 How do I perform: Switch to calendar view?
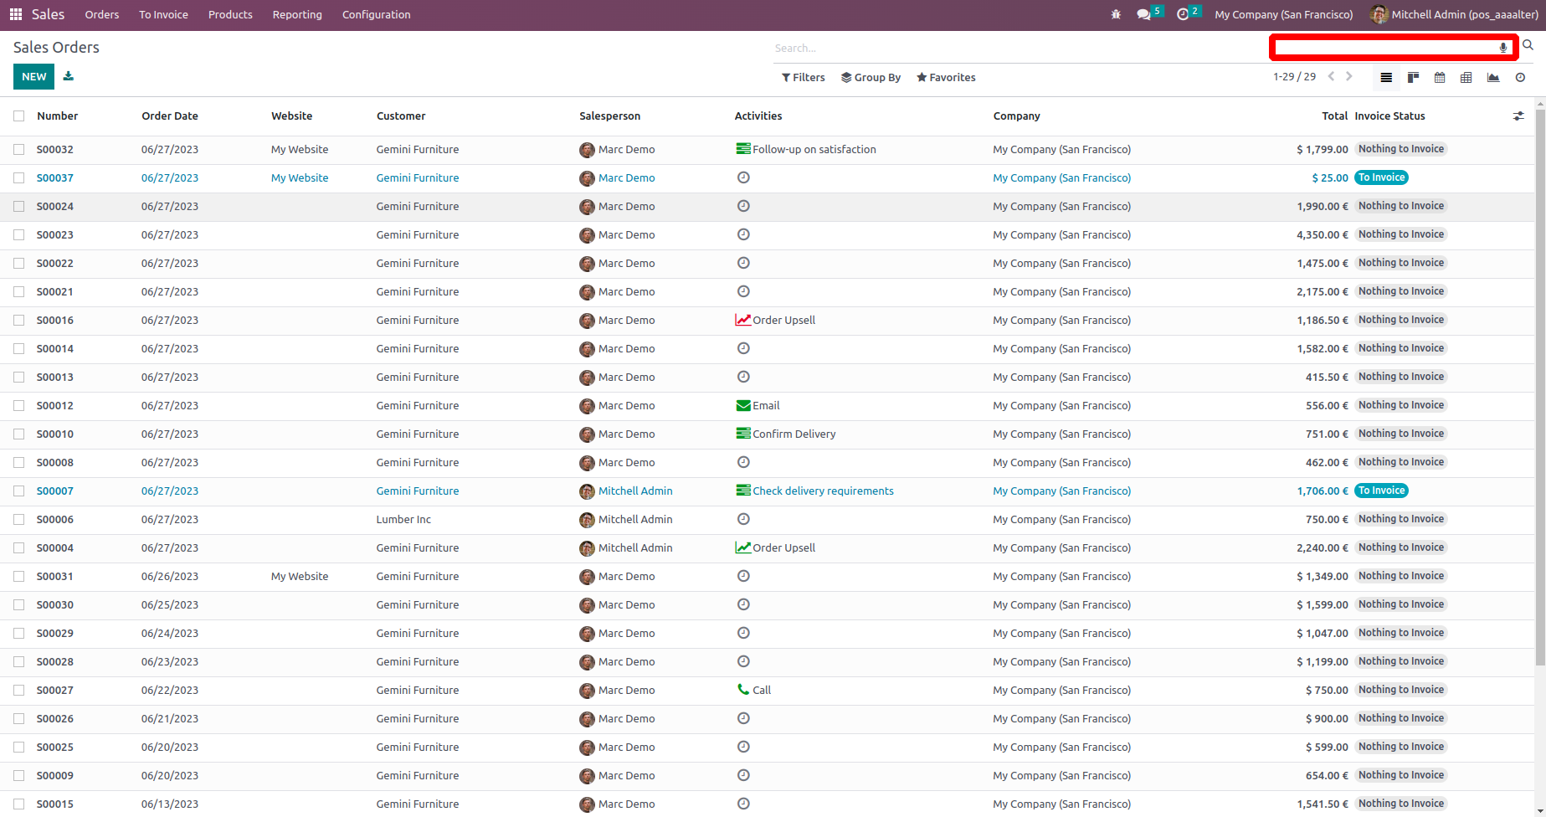[1440, 77]
